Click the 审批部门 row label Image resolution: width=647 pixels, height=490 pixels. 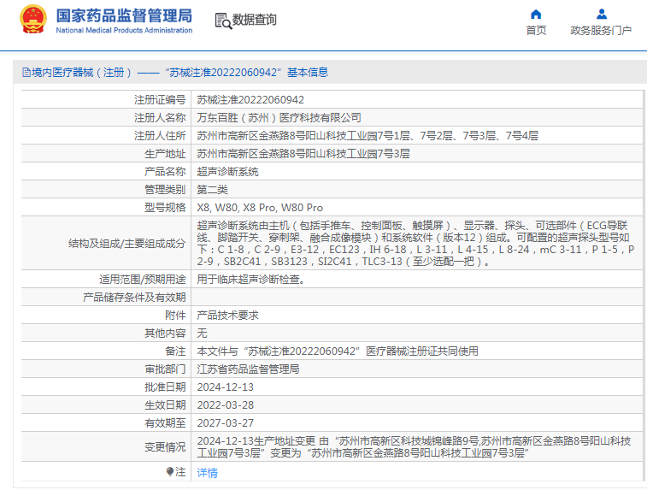165,369
